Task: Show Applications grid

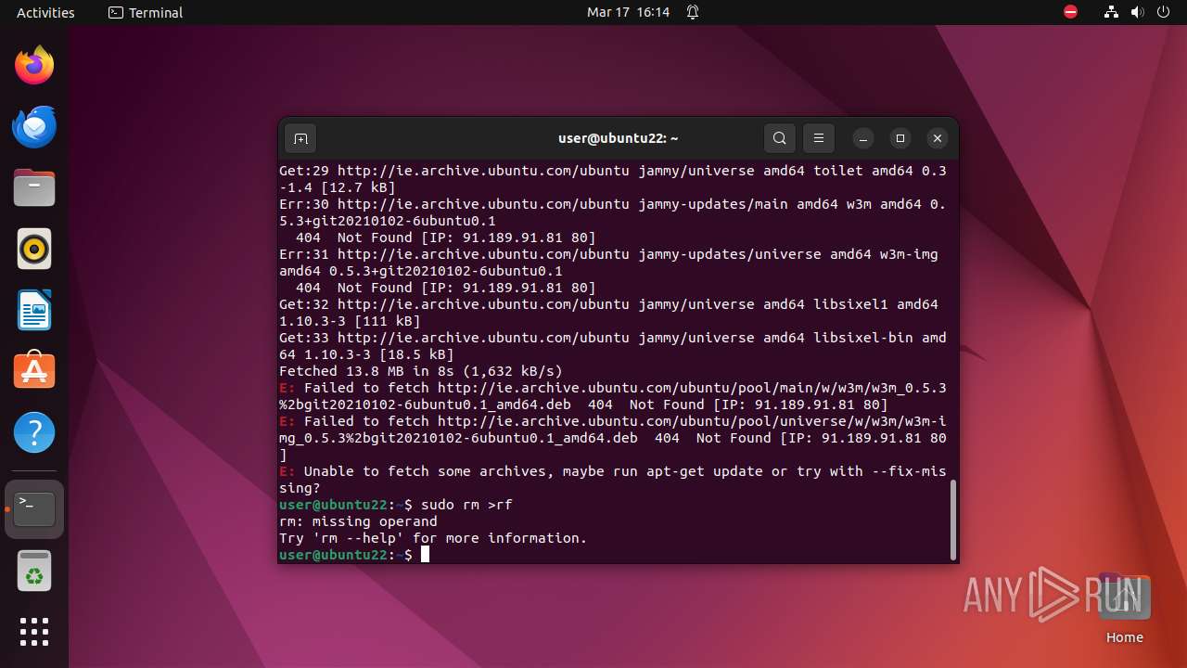Action: (34, 632)
